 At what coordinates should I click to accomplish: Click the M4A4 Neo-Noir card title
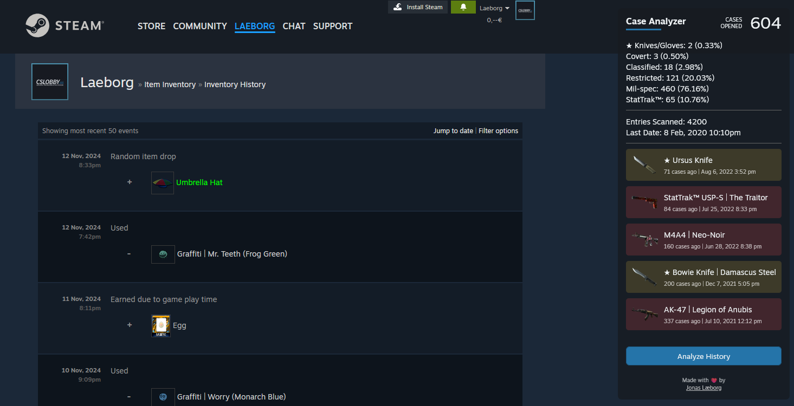coord(694,235)
